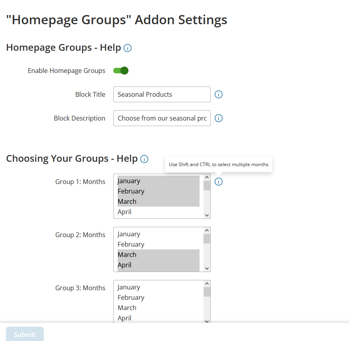Screen dimensions: 349x341
Task: Click the Block Title info icon
Action: pyautogui.click(x=219, y=94)
